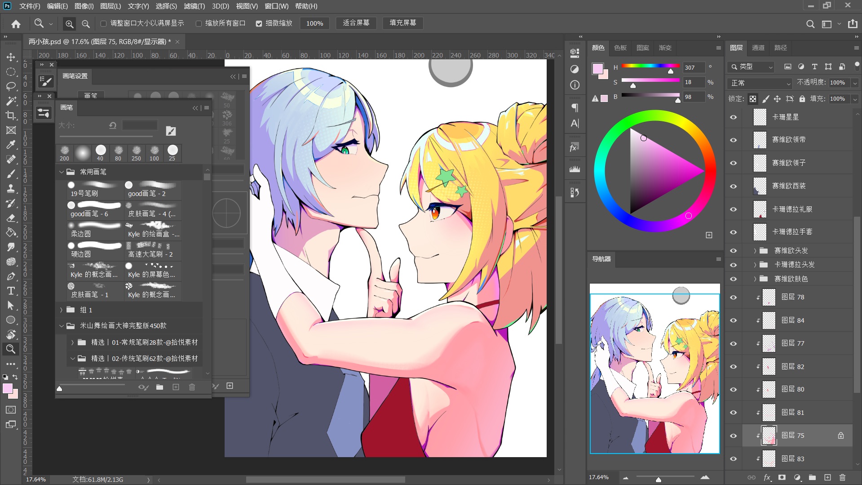Select the Crop tool
Image resolution: width=862 pixels, height=485 pixels.
tap(11, 116)
